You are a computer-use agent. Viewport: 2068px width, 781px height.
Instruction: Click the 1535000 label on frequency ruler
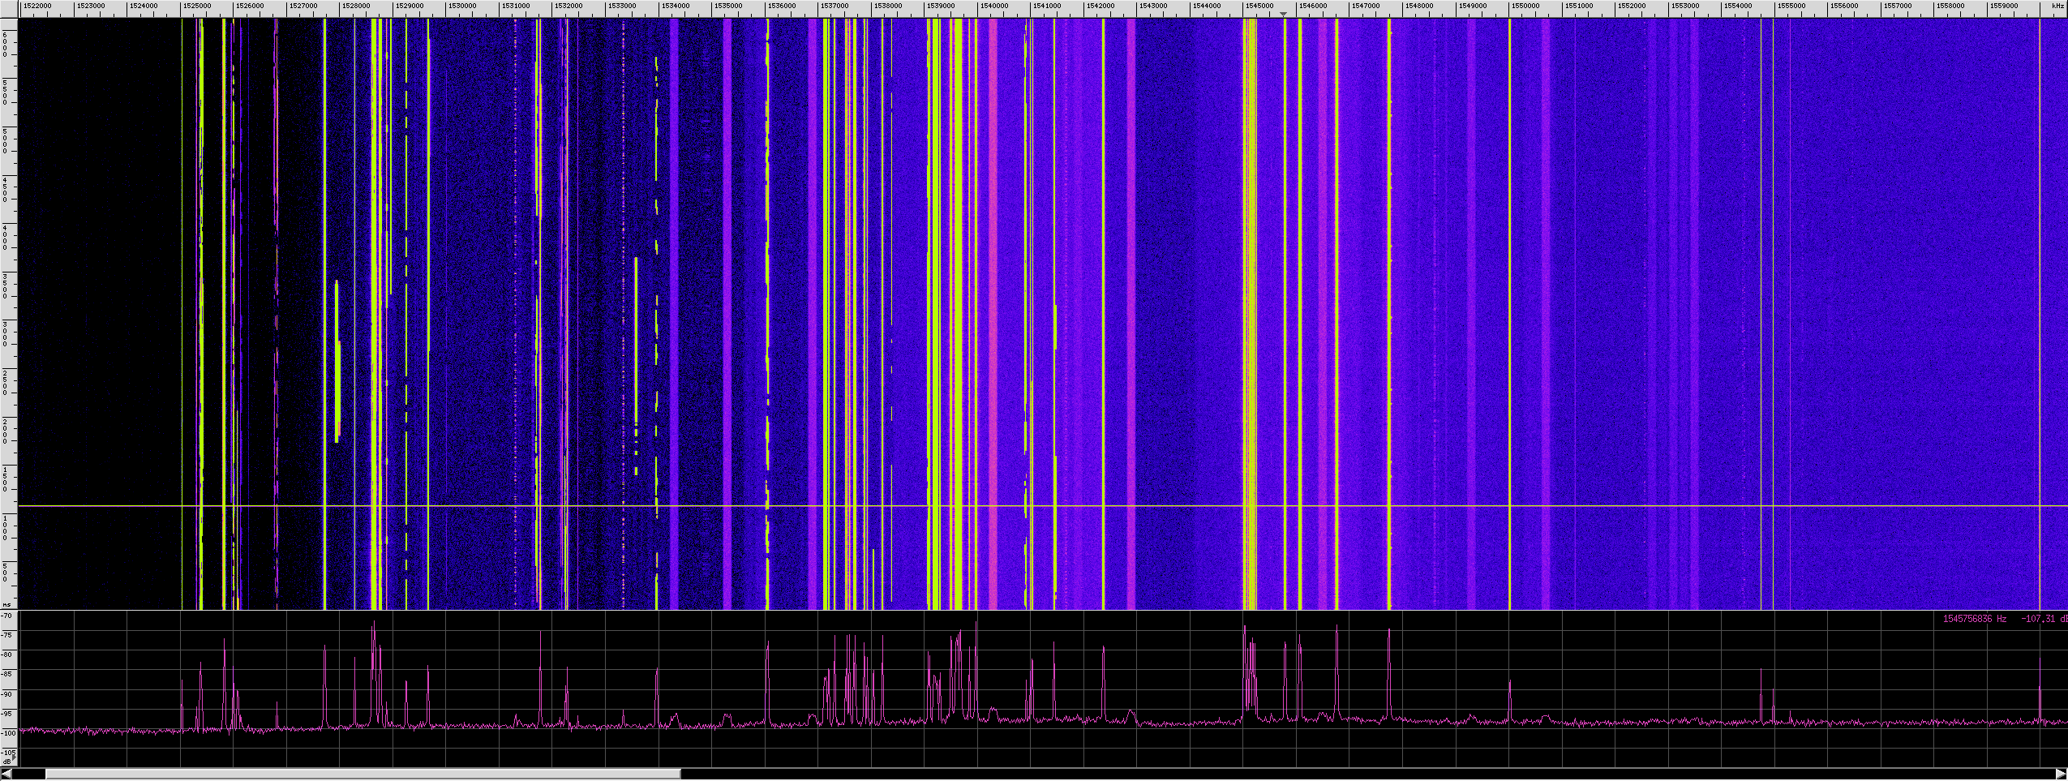tap(727, 6)
